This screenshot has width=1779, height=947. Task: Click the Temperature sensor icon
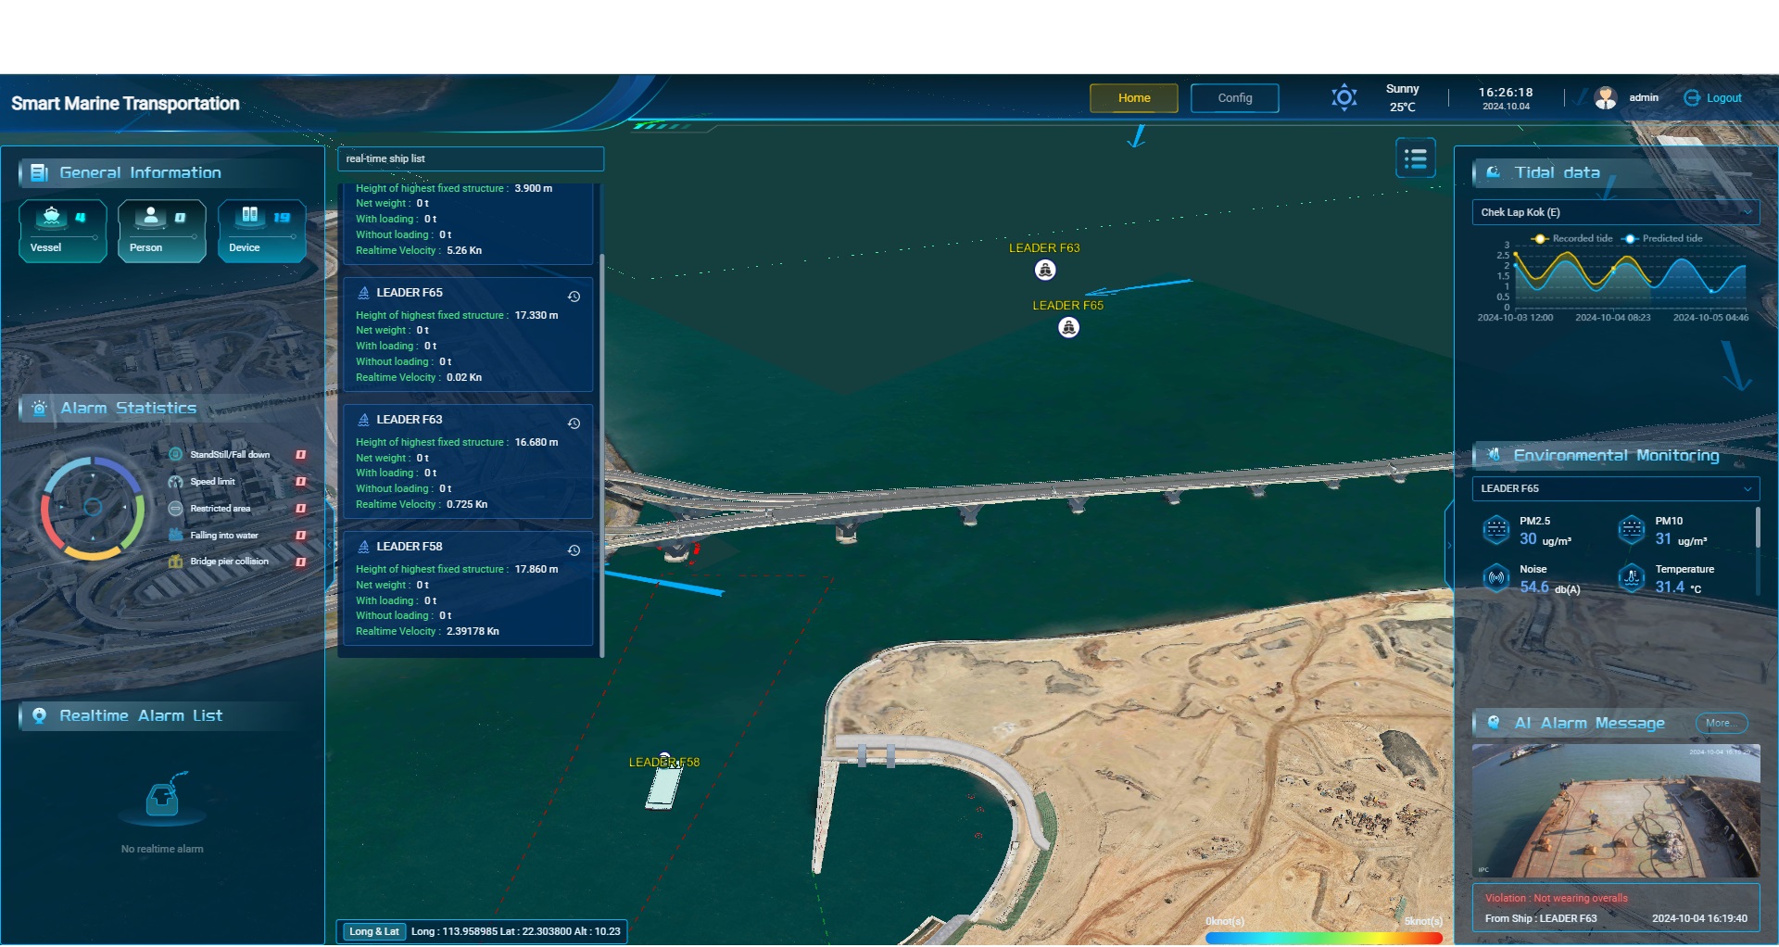[1631, 578]
